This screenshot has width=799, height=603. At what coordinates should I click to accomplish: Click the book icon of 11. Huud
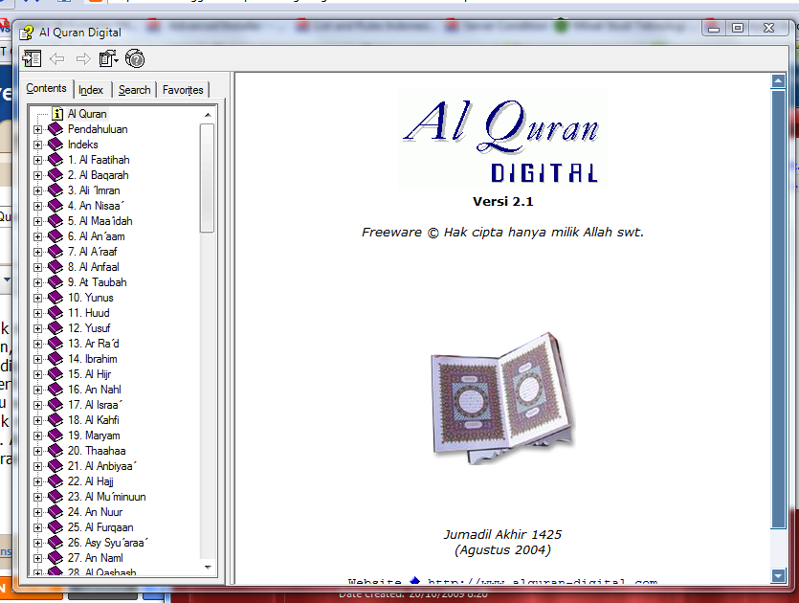[55, 312]
